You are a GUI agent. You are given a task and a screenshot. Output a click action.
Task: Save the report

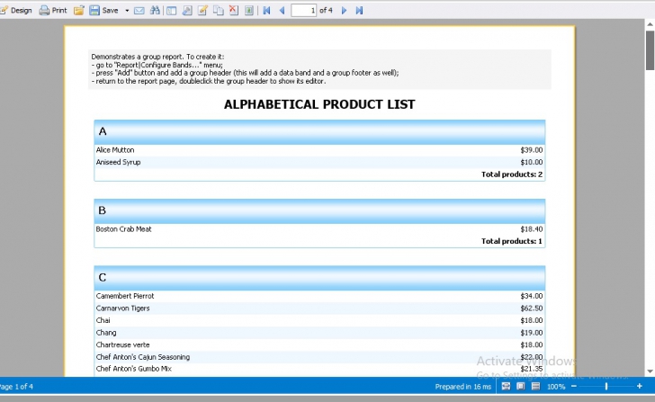pyautogui.click(x=103, y=11)
